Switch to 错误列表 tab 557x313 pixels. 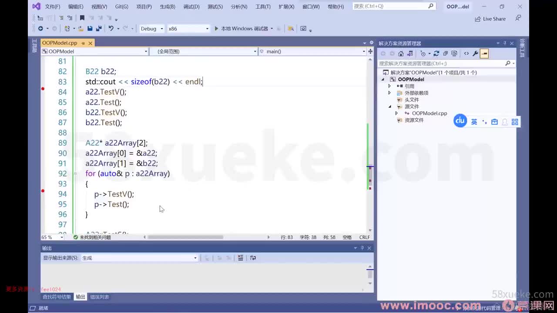tap(100, 297)
